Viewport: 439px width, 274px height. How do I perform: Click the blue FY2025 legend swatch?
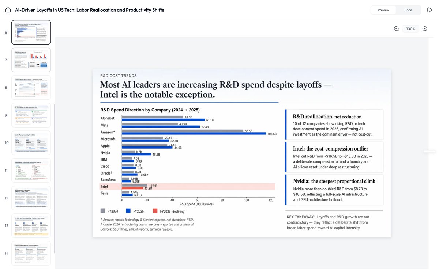[128, 211]
